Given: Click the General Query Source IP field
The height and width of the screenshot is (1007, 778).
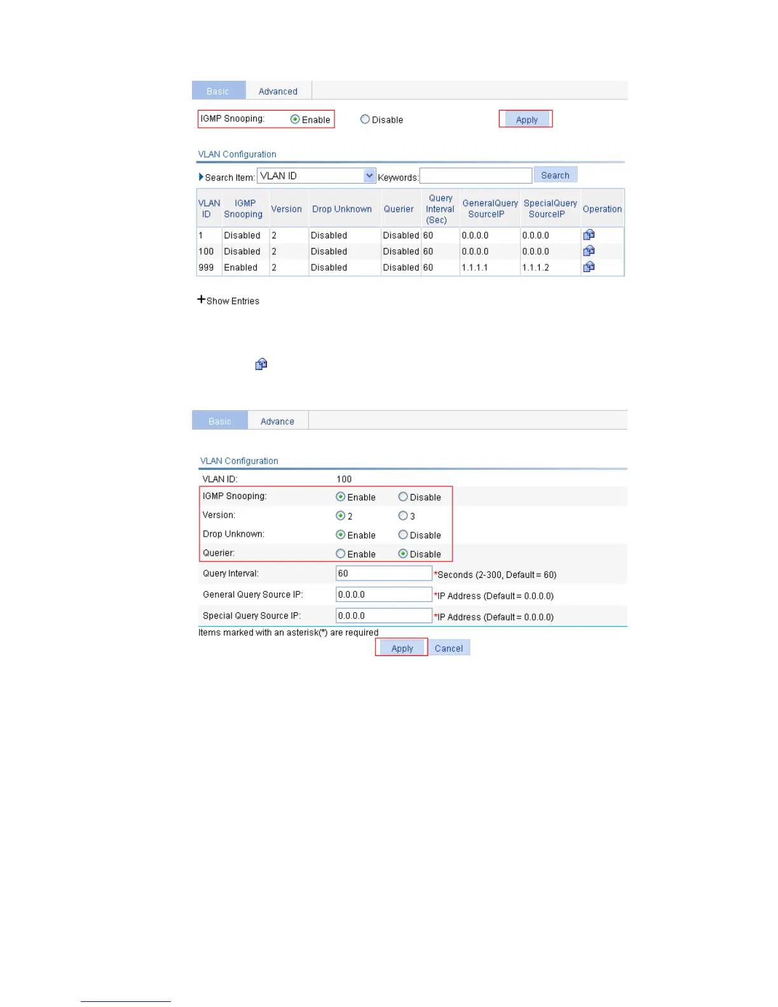Looking at the screenshot, I should click(384, 594).
